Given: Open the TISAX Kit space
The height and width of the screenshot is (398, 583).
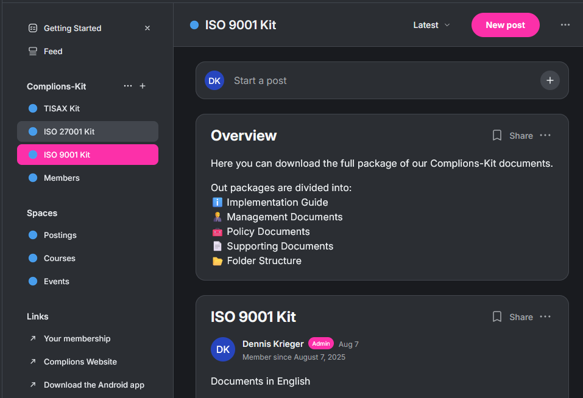Looking at the screenshot, I should [62, 108].
